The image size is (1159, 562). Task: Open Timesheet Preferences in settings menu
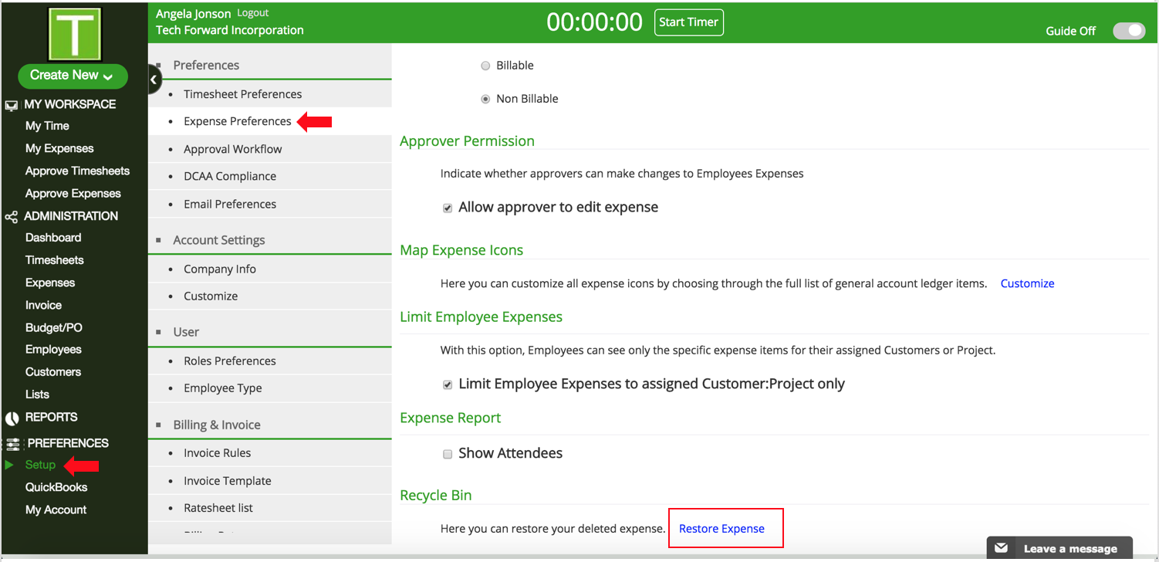(x=242, y=94)
